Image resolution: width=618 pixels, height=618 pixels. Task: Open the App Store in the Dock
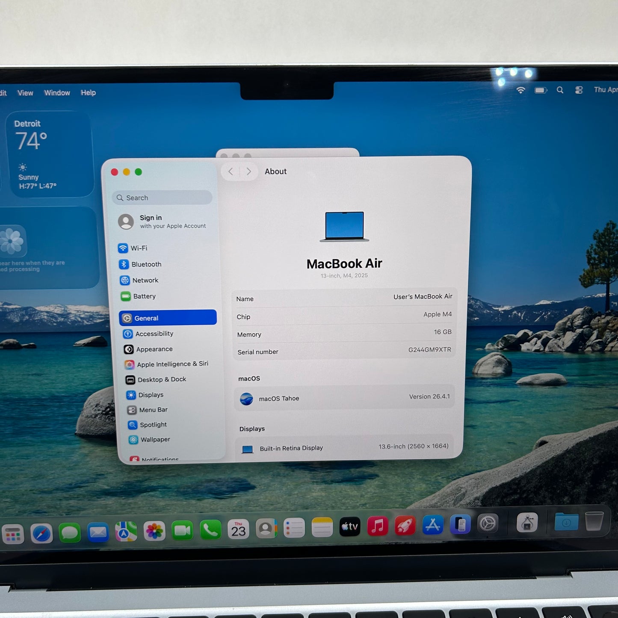click(433, 525)
